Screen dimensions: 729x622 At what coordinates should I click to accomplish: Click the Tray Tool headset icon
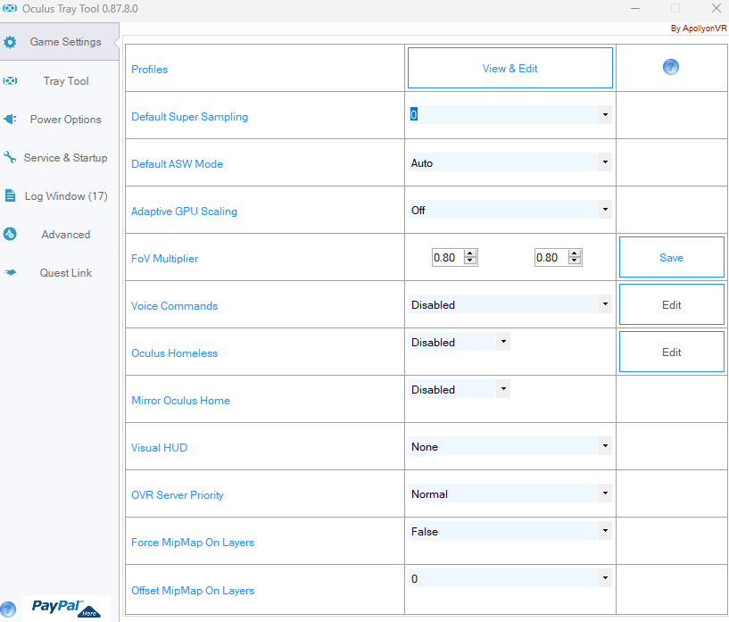click(x=10, y=81)
